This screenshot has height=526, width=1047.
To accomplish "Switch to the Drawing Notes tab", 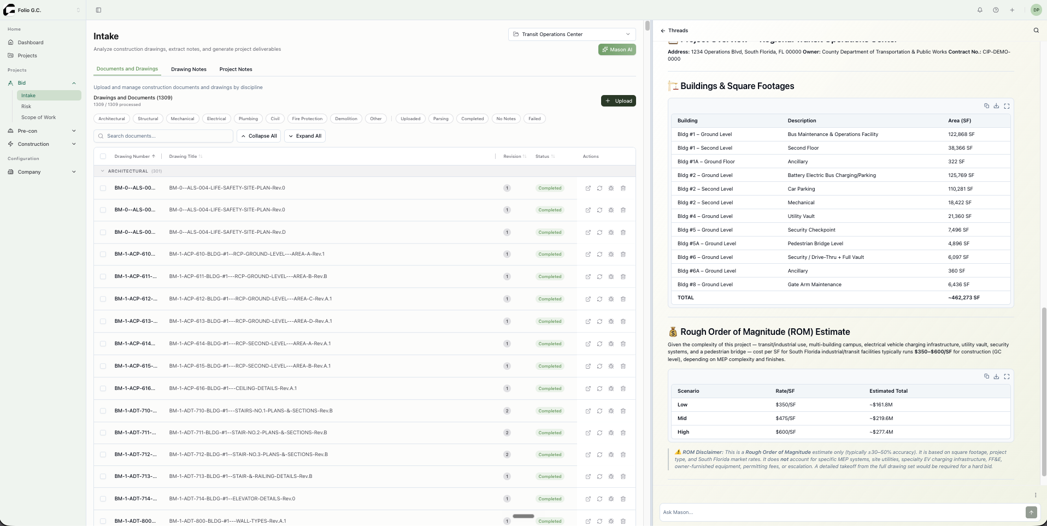I will pyautogui.click(x=189, y=69).
